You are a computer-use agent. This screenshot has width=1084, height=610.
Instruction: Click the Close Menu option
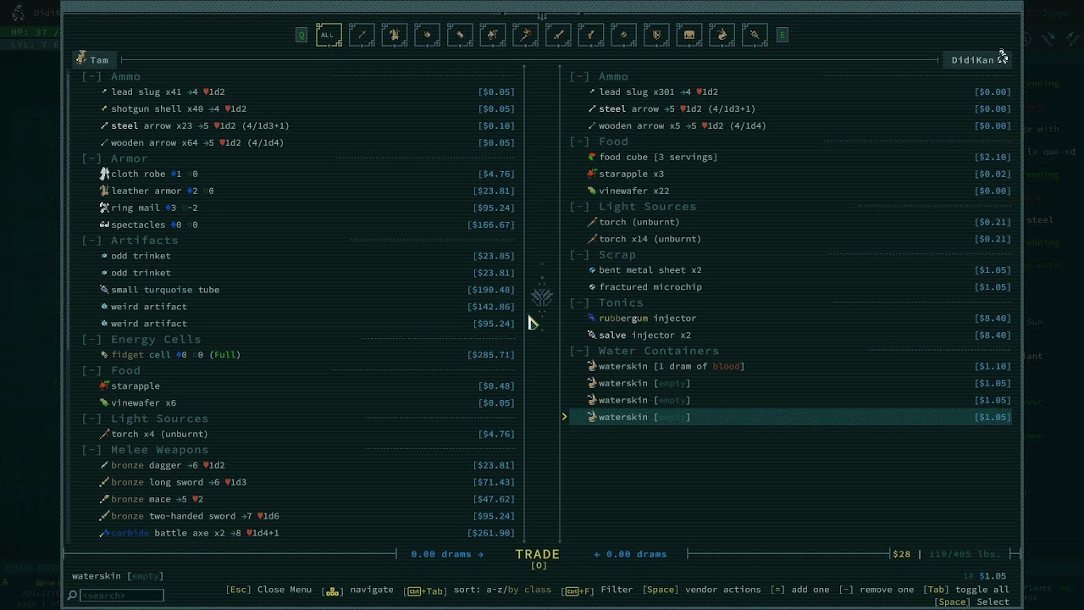(x=270, y=590)
